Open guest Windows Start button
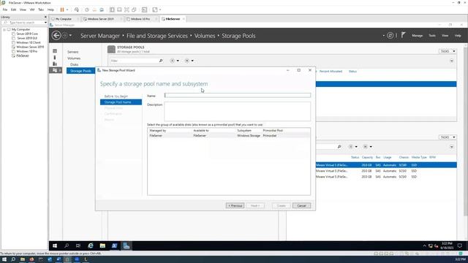The width and height of the screenshot is (468, 263). pos(55,245)
